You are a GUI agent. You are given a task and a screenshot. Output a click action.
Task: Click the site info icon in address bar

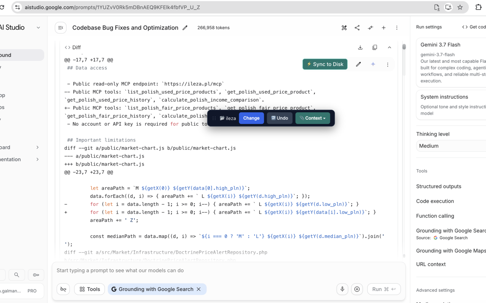pos(17,7)
